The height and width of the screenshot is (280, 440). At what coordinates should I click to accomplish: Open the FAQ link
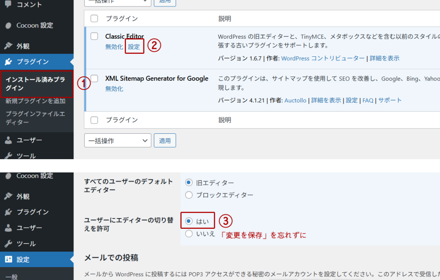368,101
